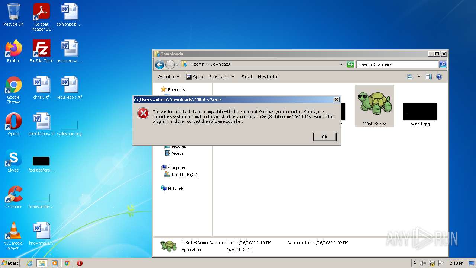Open Windows Media Player from taskbar

point(55,263)
